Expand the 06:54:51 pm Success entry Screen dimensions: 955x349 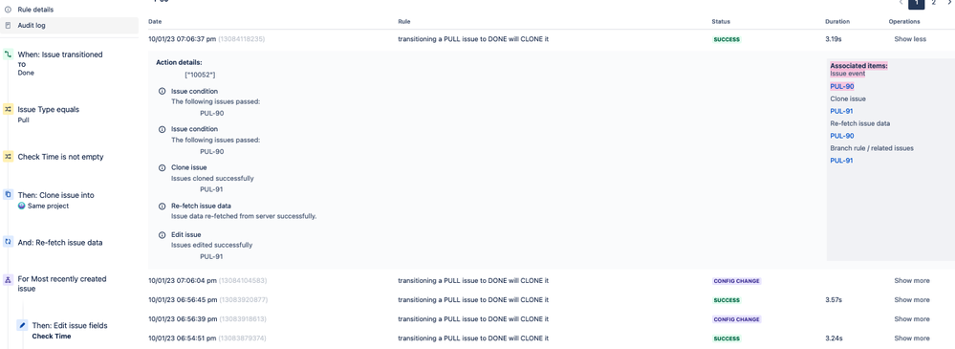click(912, 338)
